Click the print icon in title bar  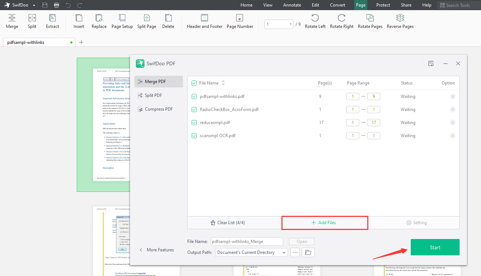tap(57, 5)
